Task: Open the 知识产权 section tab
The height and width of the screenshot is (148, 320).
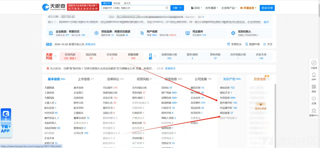Action: pyautogui.click(x=232, y=79)
